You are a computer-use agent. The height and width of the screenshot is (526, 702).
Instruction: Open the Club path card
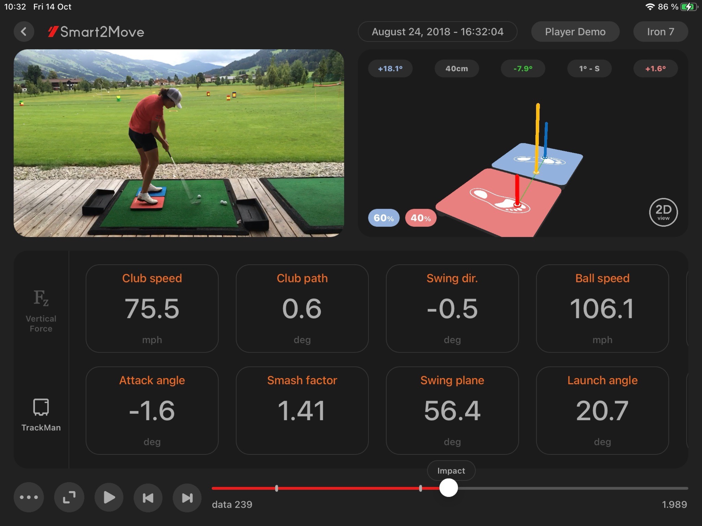(x=302, y=308)
